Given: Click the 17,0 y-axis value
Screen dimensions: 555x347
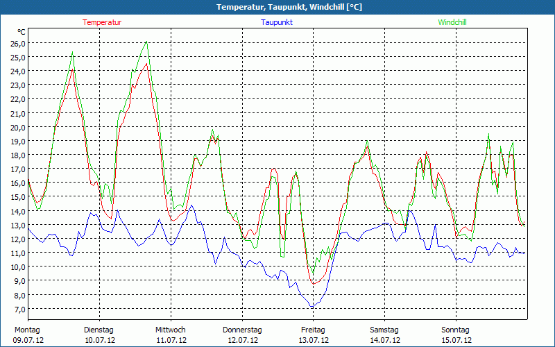Looking at the screenshot, I should (x=18, y=169).
